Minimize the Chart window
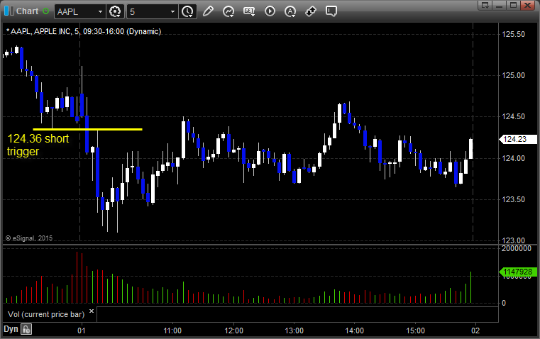 (500, 5)
